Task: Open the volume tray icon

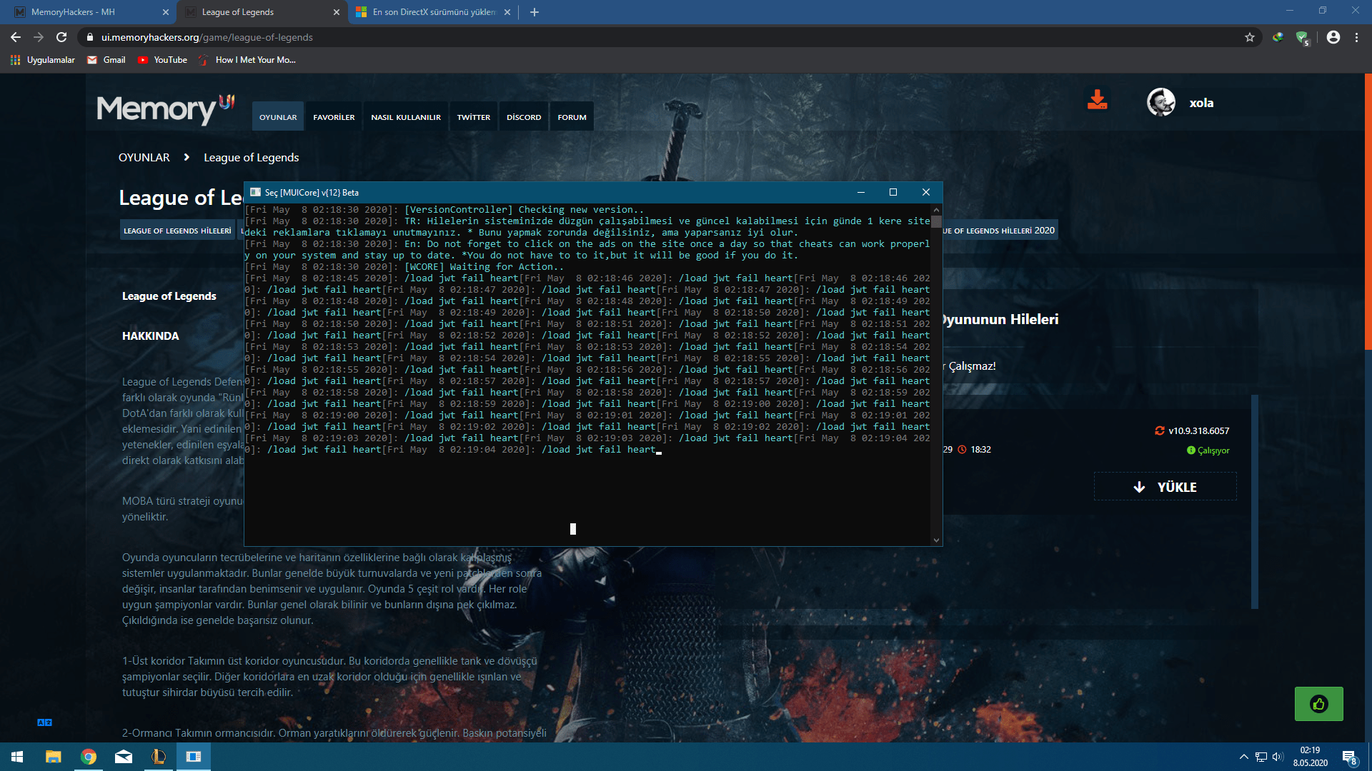Action: pos(1278,757)
